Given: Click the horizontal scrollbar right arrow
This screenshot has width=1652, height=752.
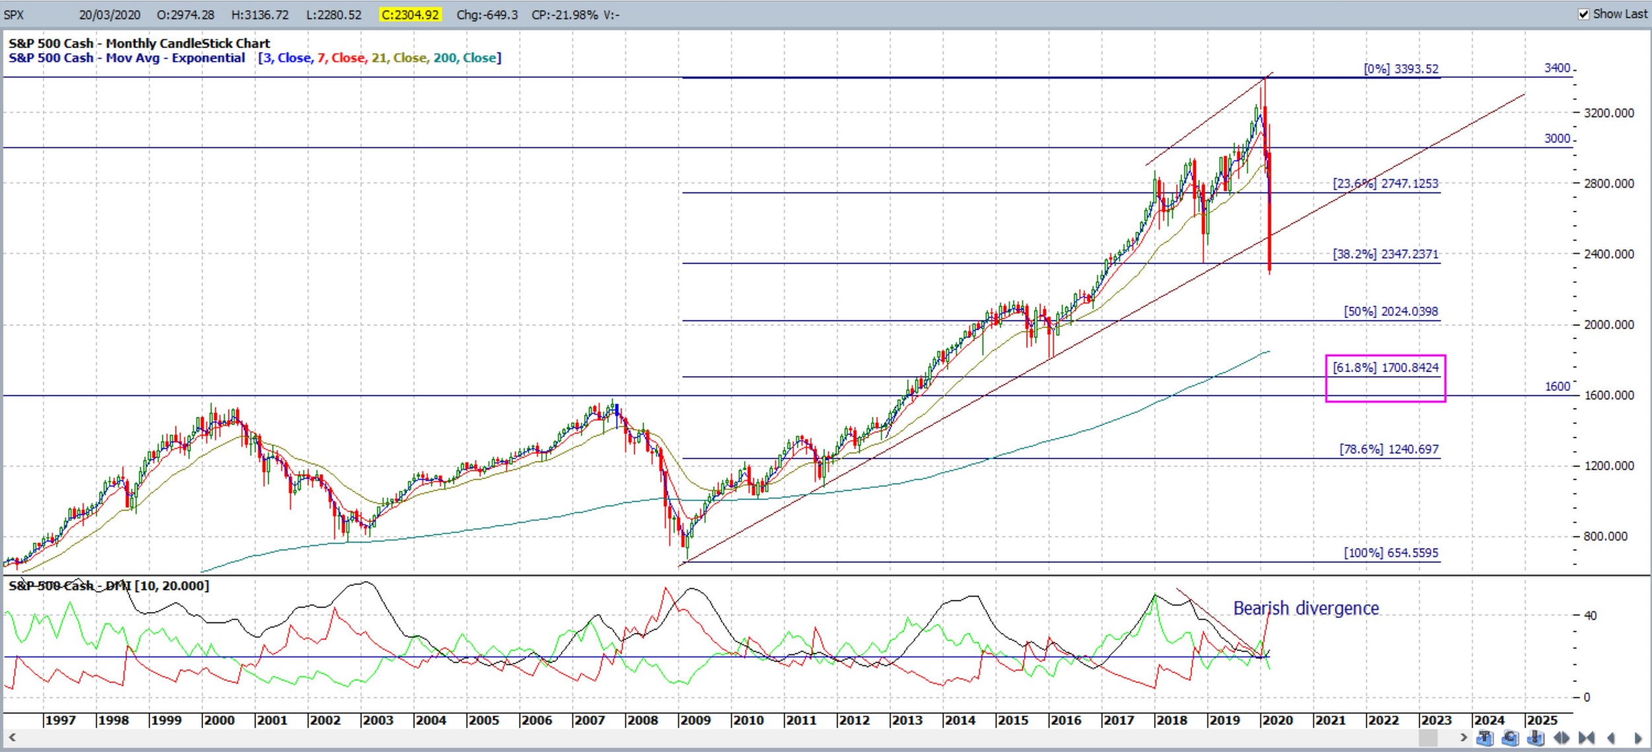Looking at the screenshot, I should click(1464, 737).
